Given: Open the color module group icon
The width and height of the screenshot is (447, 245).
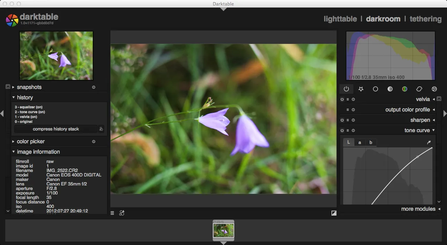Looking at the screenshot, I should click(404, 89).
